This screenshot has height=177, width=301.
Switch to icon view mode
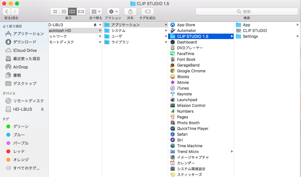[55, 12]
